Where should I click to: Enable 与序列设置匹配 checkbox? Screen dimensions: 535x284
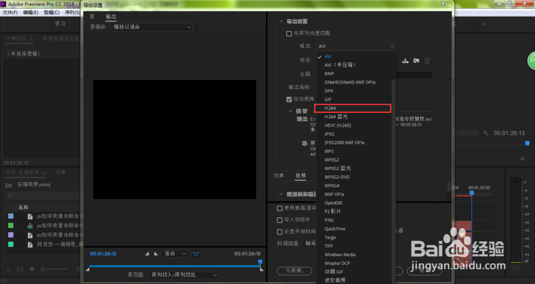click(289, 33)
